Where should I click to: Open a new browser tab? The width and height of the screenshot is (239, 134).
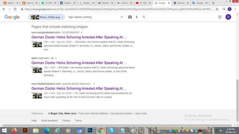tap(213, 3)
